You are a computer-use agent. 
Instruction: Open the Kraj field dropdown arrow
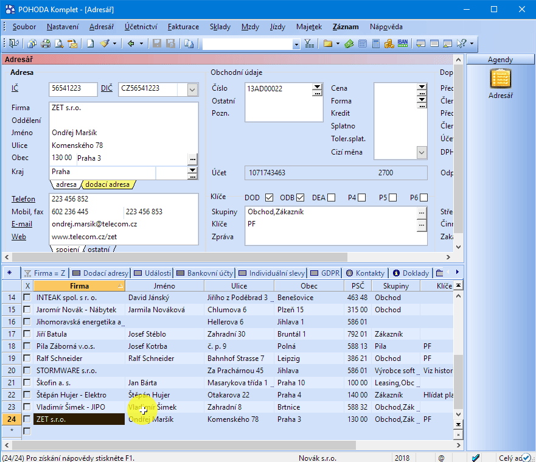point(192,170)
